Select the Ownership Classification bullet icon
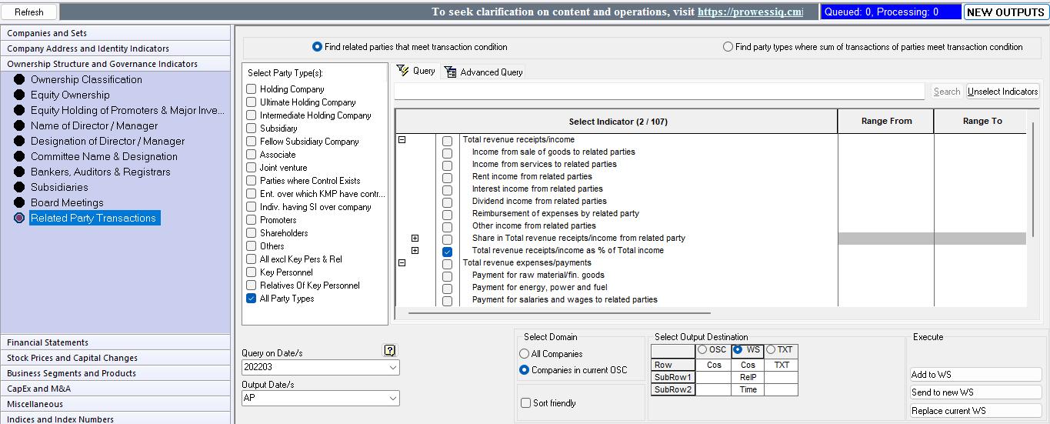The height and width of the screenshot is (424, 1050). 19,79
